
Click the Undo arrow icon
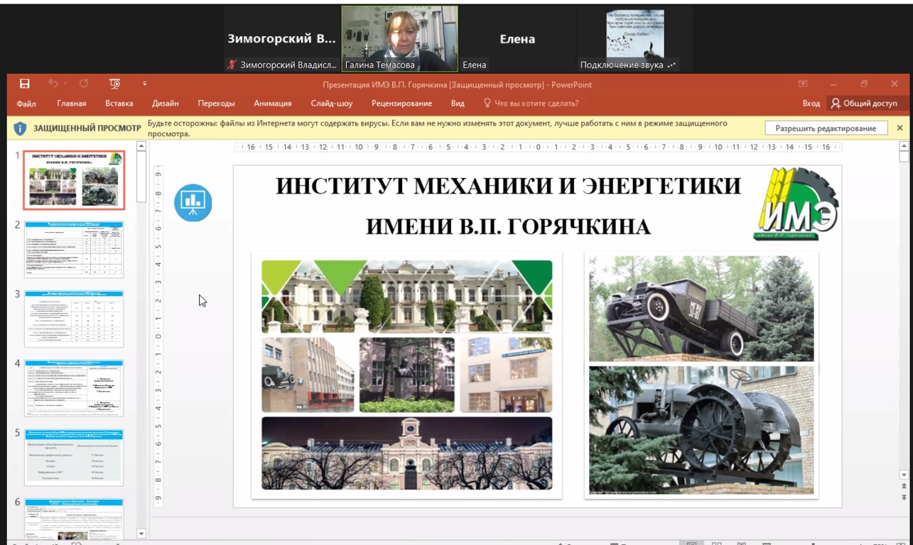click(x=53, y=84)
